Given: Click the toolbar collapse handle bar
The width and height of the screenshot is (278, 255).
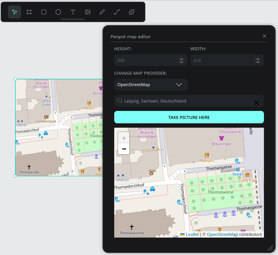Looking at the screenshot, I should coord(73,19).
